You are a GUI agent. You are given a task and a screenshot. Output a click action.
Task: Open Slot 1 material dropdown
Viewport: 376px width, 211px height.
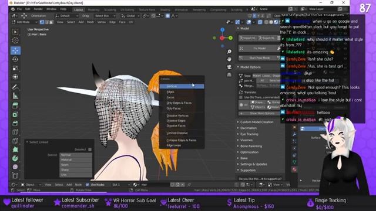pos(121,185)
